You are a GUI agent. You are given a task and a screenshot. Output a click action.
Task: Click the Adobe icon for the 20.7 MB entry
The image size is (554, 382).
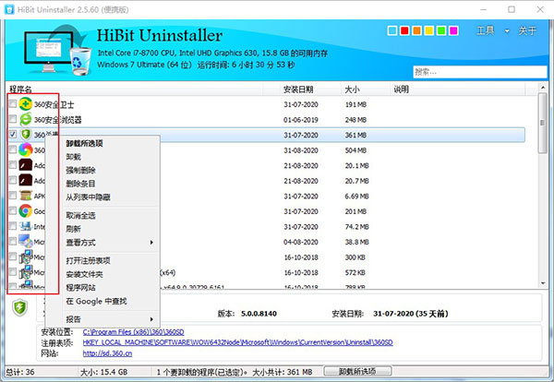(26, 180)
